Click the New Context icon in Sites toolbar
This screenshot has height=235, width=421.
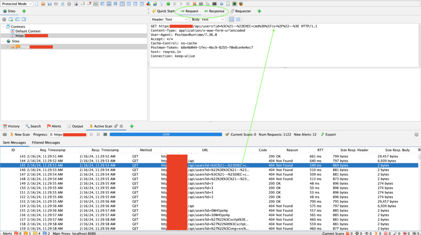coord(11,19)
